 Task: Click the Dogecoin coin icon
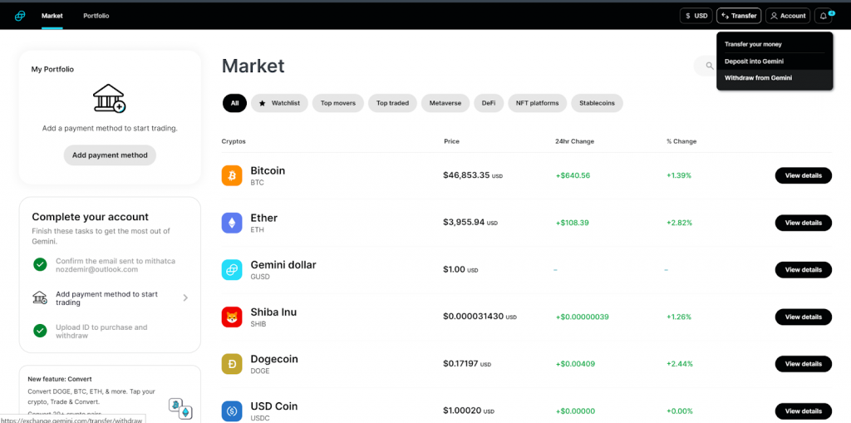[x=232, y=364]
